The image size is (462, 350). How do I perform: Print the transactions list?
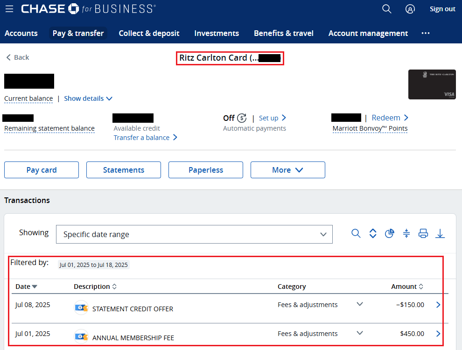423,233
